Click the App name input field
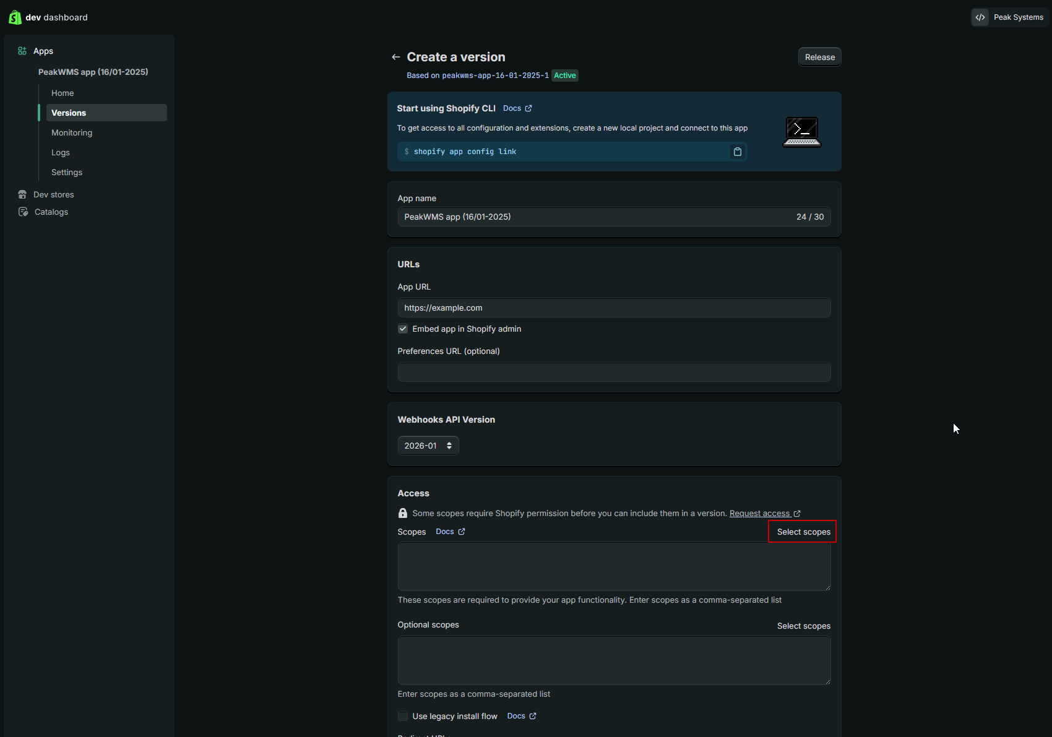The image size is (1052, 737). tap(614, 217)
